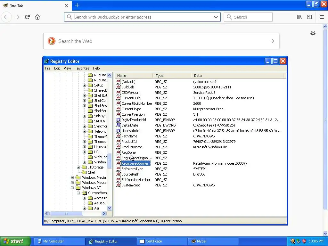Viewport: 328px width, 246px height.
Task: Show sidebars icon in browser toolbar
Action: tap(309, 17)
